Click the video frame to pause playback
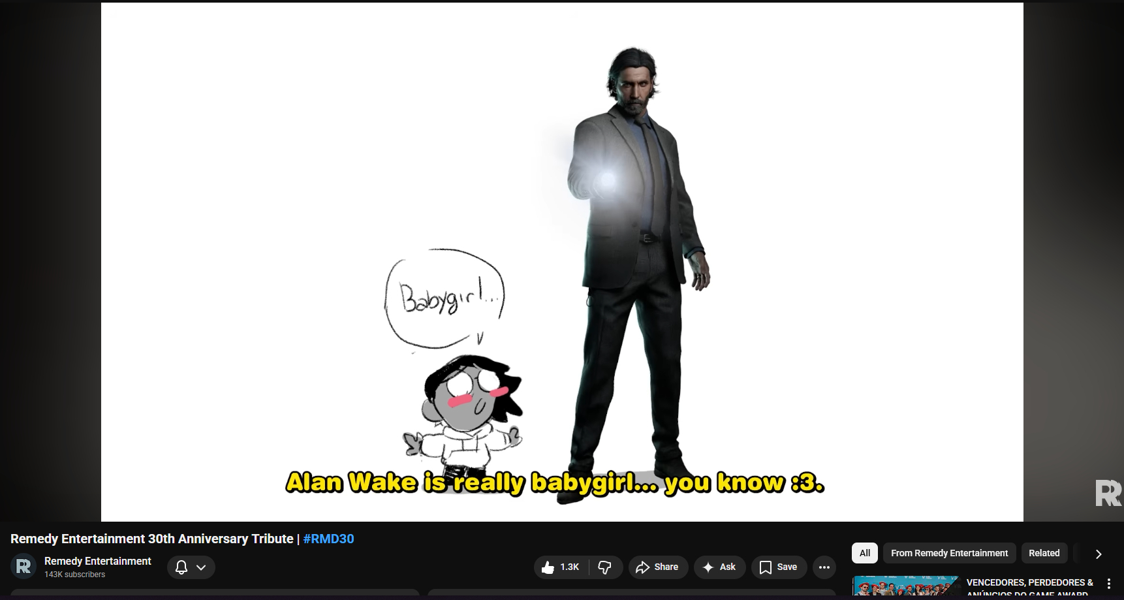The image size is (1124, 600). click(x=561, y=196)
